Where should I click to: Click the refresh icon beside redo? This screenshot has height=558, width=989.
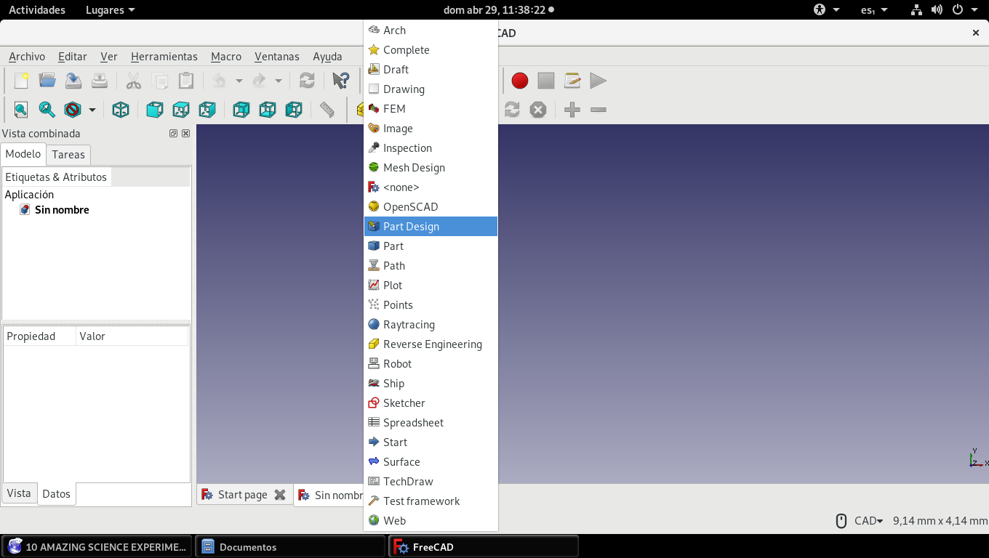pyautogui.click(x=307, y=81)
